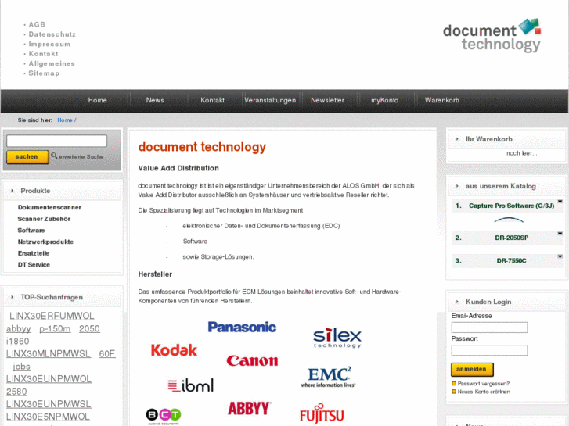Click the Panasonic manufacturer logo
Viewport: 569px width, 426px height.
(242, 327)
